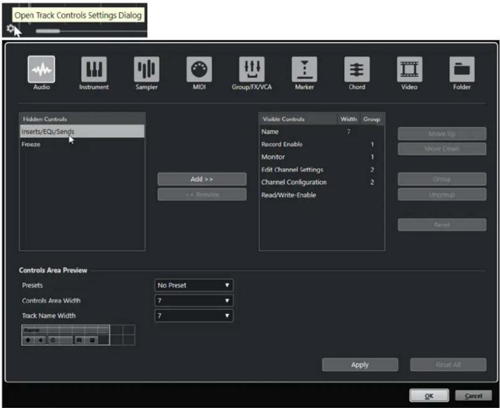The image size is (500, 408).
Task: Click Read (R) icon in controls preview
Action: click(79, 340)
